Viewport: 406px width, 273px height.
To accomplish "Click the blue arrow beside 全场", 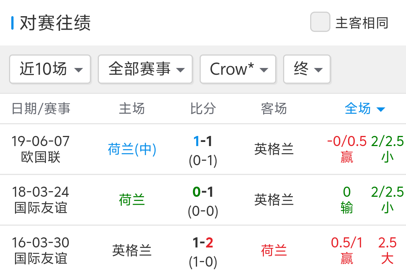I will [x=380, y=110].
